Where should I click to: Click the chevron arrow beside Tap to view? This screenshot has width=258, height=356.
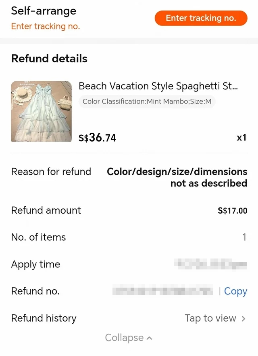(x=243, y=319)
